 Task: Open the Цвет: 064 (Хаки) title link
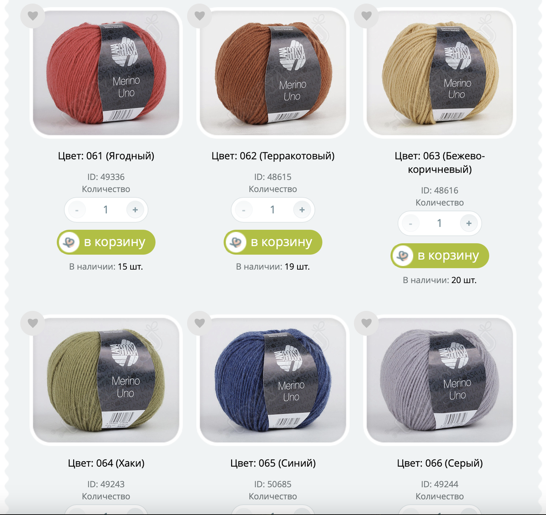point(106,463)
